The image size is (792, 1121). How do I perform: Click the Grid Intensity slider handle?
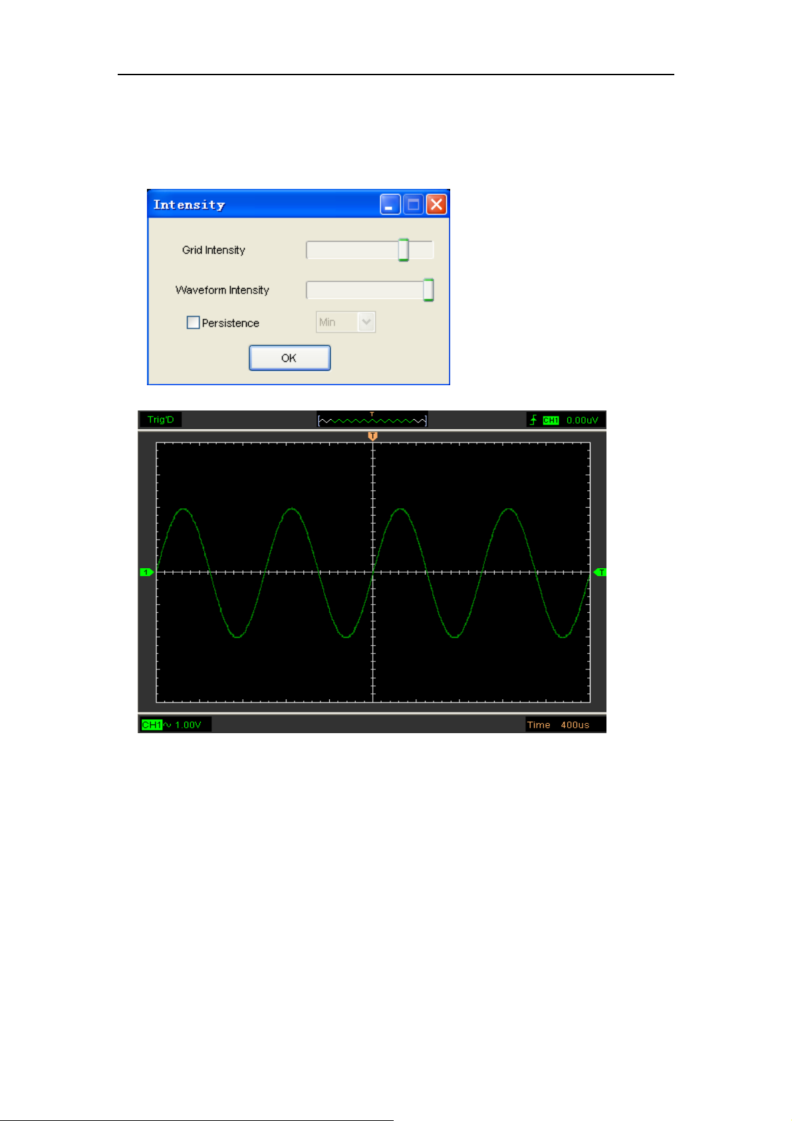[x=403, y=249]
